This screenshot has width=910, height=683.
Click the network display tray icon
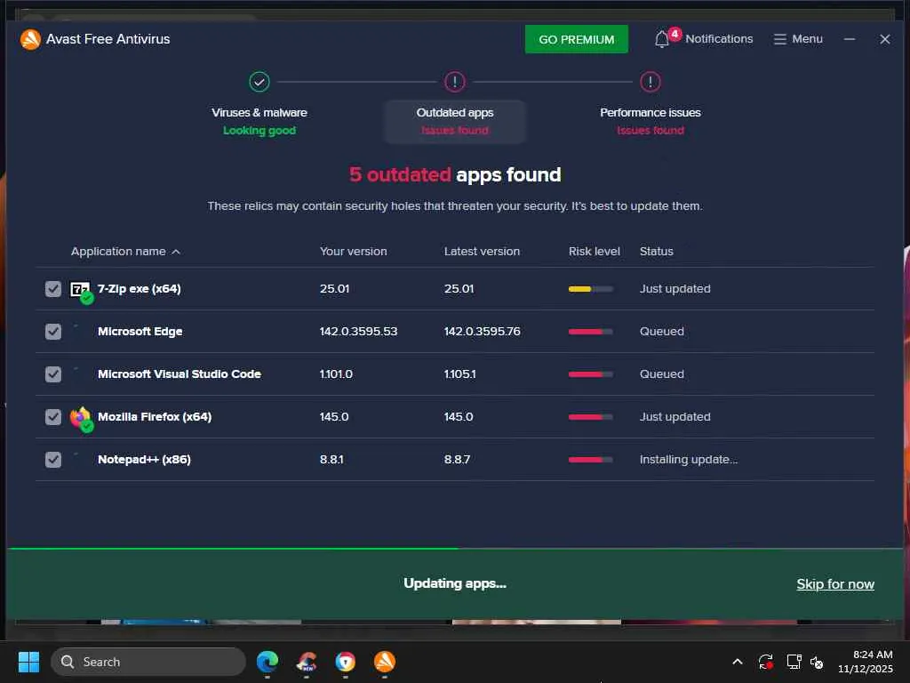(794, 662)
